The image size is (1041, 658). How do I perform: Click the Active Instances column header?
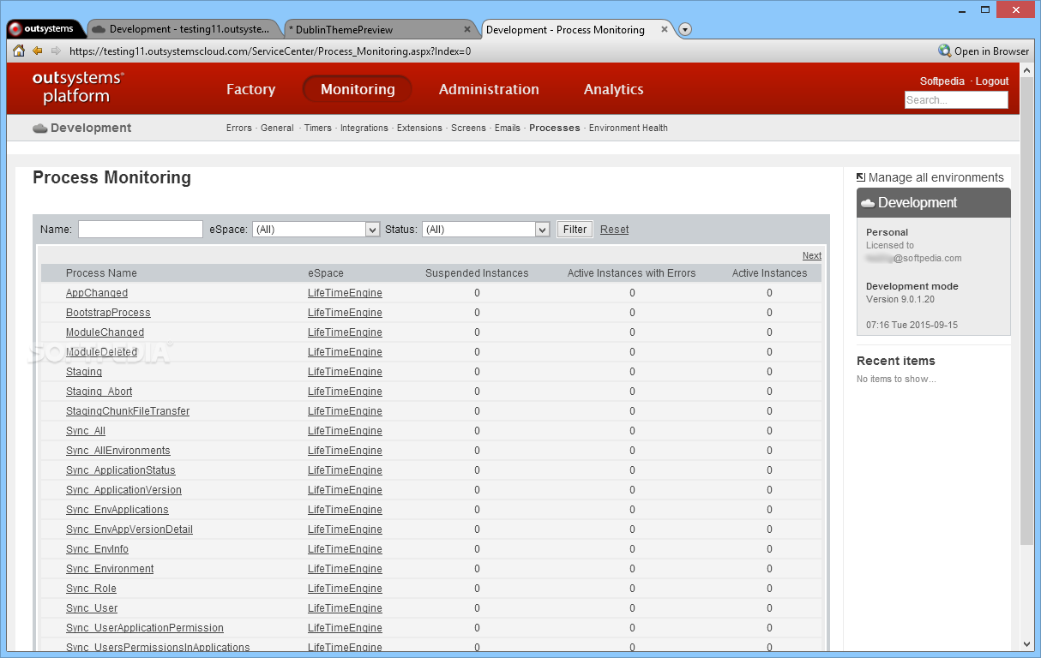click(769, 273)
